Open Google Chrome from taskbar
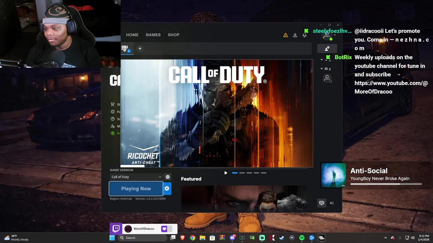The height and width of the screenshot is (243, 433). (192, 238)
